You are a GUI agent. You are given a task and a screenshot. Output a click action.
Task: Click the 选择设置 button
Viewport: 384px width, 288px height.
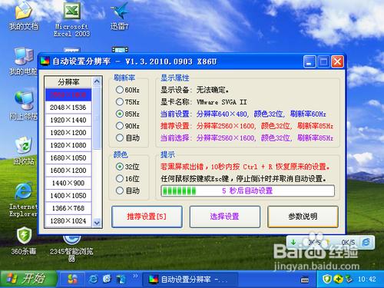click(x=224, y=217)
